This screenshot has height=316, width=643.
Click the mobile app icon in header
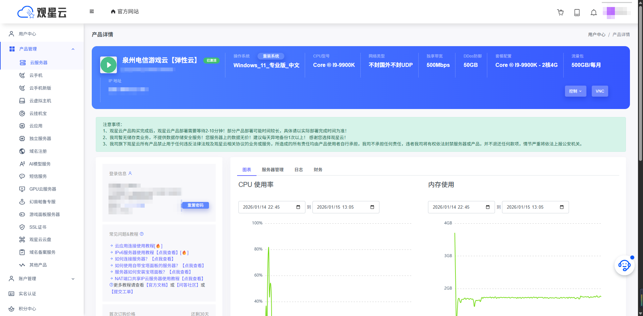[x=577, y=12]
